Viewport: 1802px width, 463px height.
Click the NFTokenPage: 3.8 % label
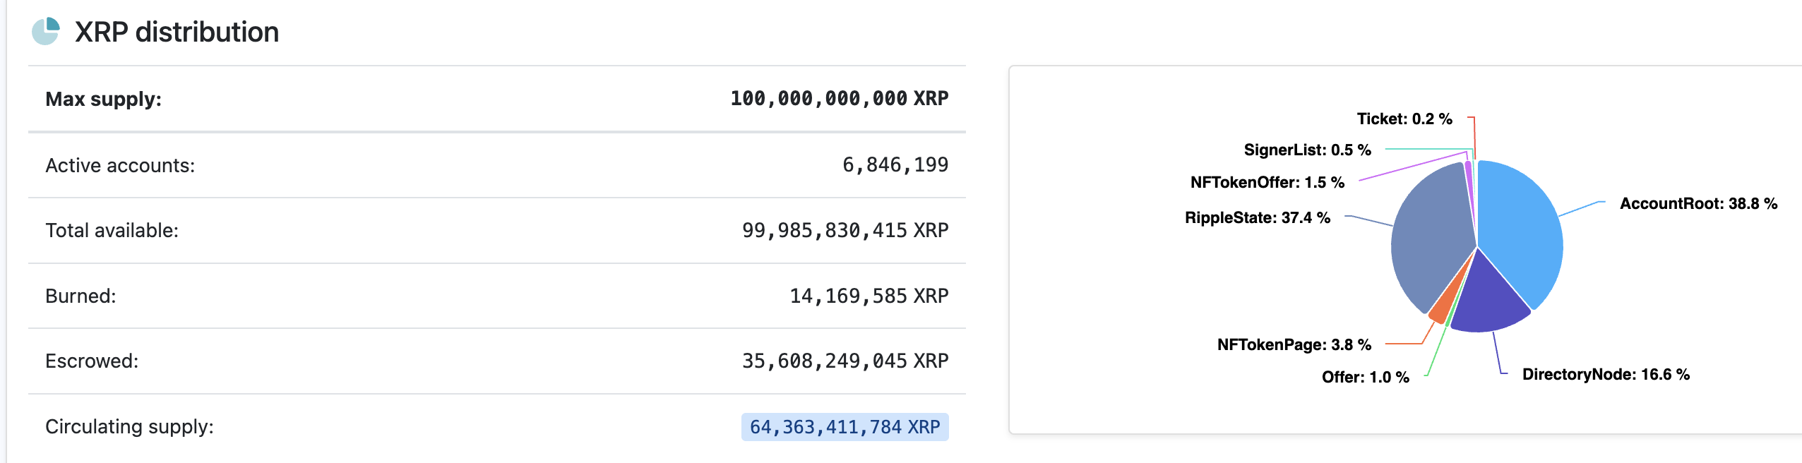1294,344
